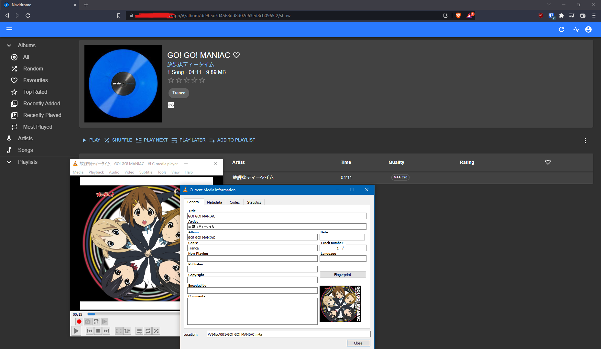Open the three-dot menu above the track list
Screen dimensions: 601x349
pos(585,141)
